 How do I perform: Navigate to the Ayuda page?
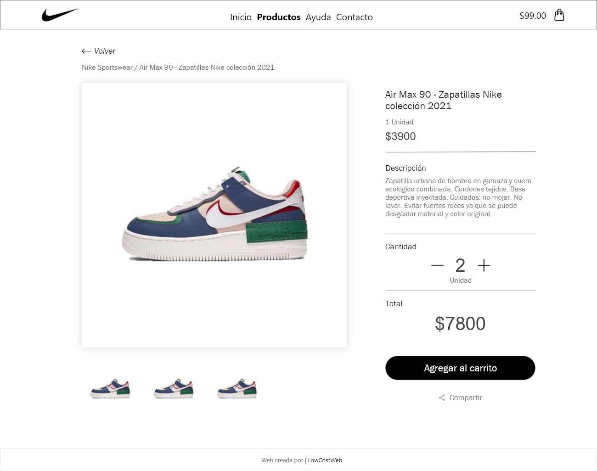pos(318,17)
